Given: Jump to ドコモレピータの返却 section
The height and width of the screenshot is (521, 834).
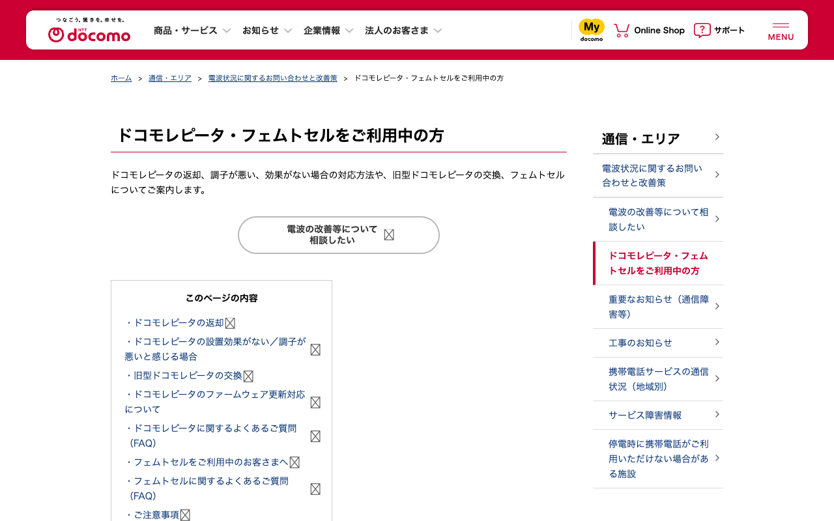Looking at the screenshot, I should 175,323.
